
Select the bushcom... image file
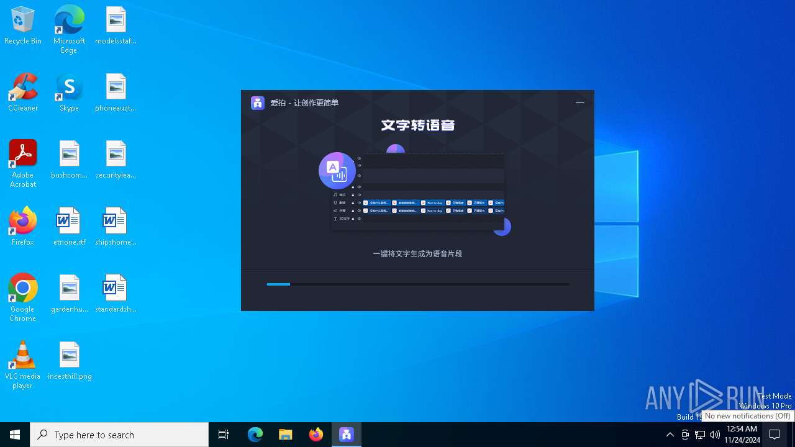69,160
